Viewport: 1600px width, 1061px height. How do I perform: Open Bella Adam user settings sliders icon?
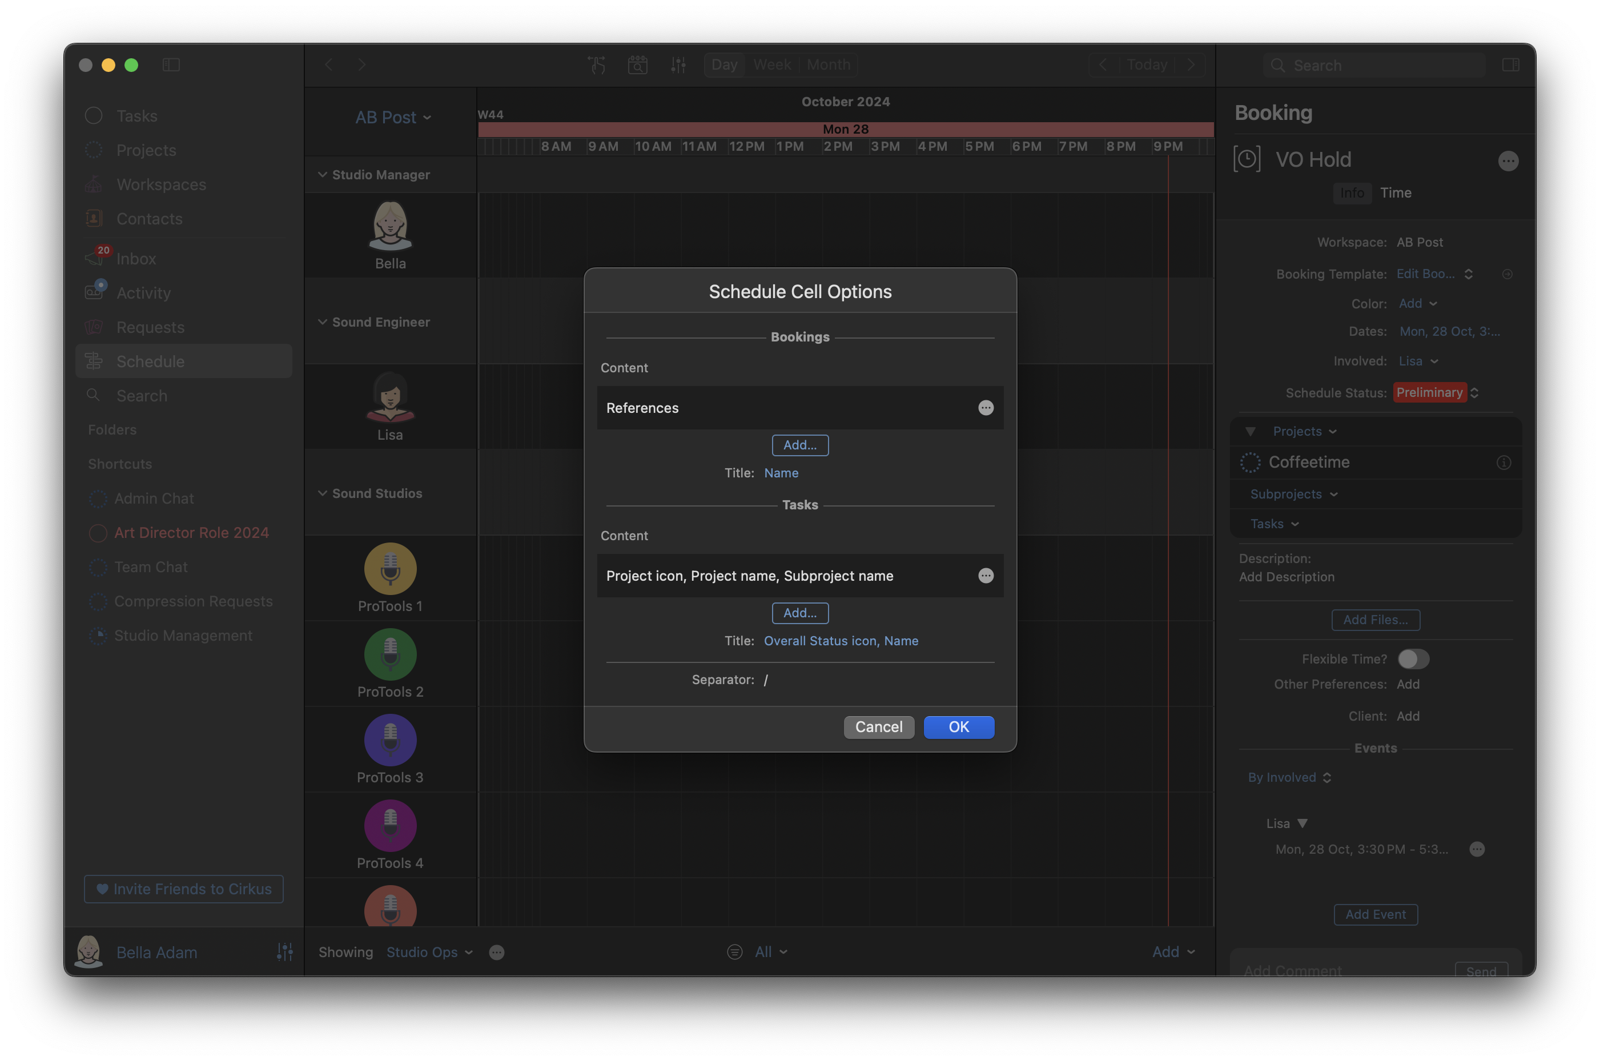[284, 952]
